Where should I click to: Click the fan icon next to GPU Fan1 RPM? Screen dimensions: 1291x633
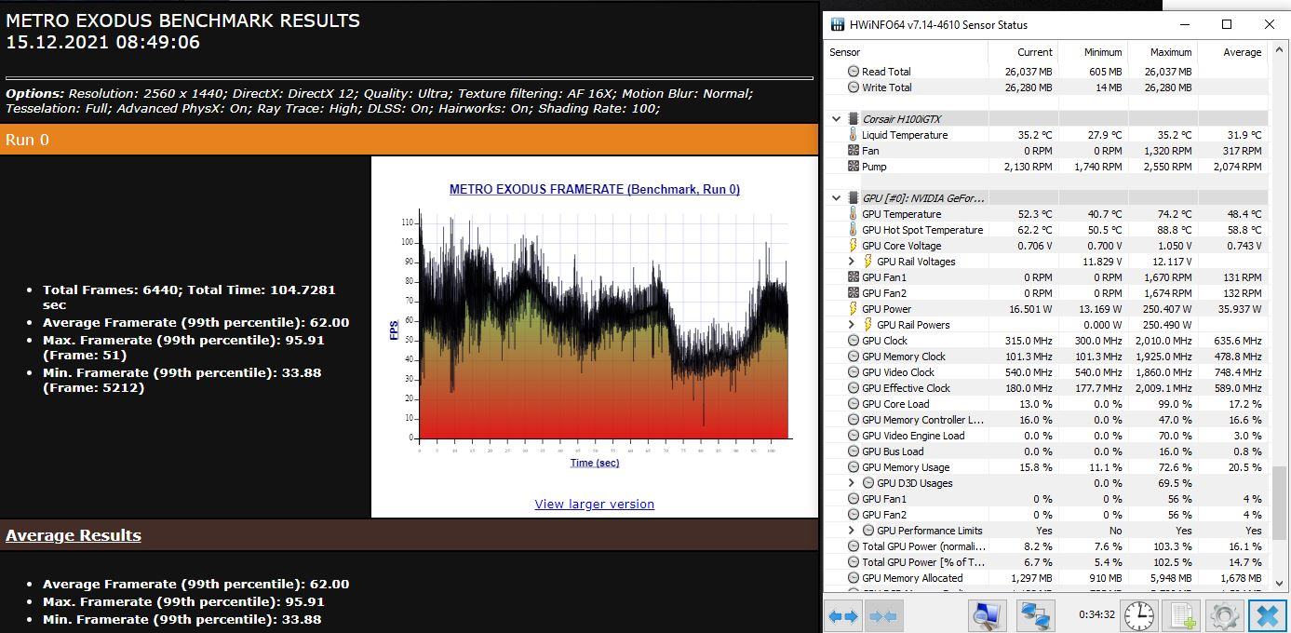[x=854, y=277]
